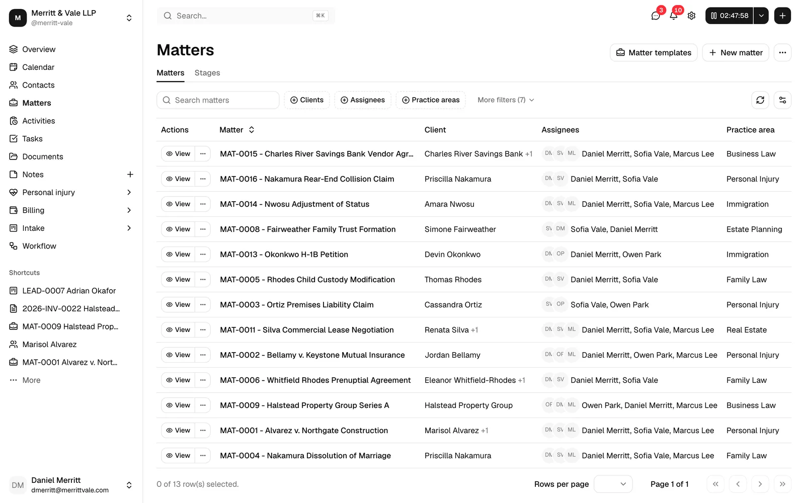
Task: Switch to the Stages tab
Action: pos(207,73)
